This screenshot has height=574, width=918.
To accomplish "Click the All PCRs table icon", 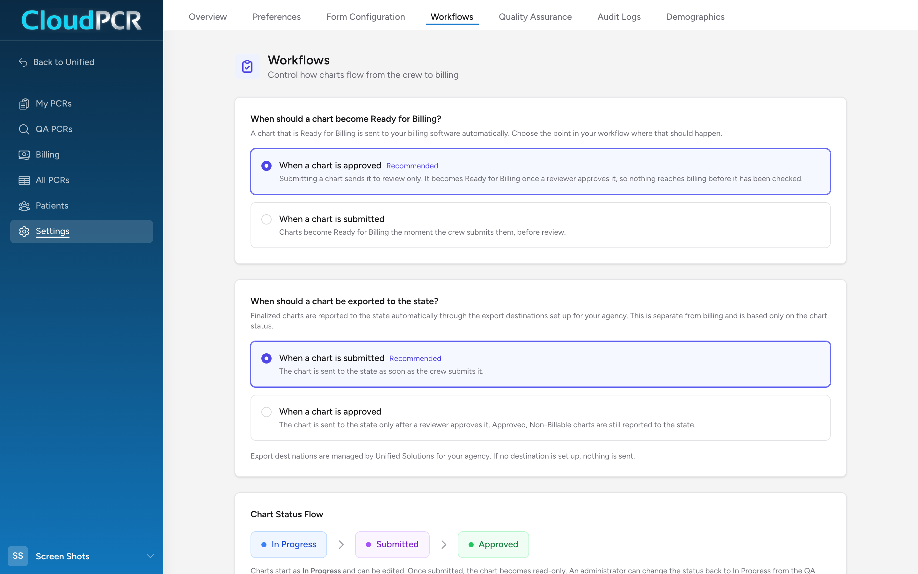I will 24,180.
